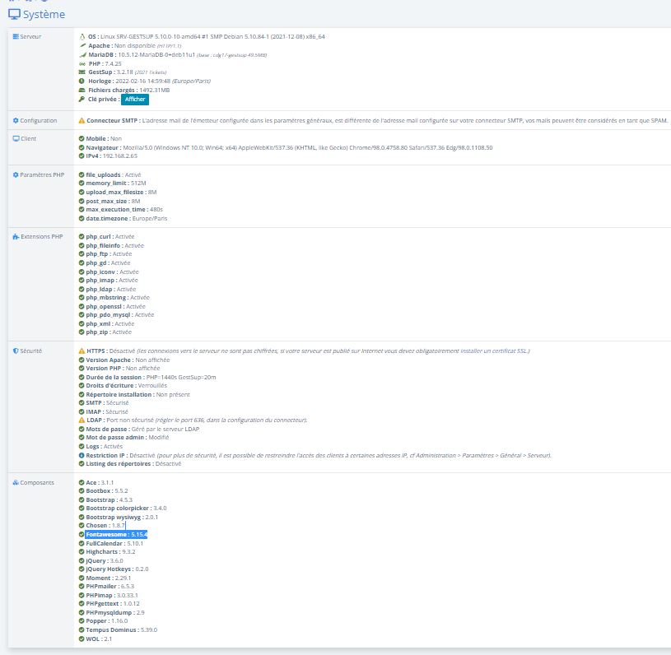Click the green check beside WOL
This screenshot has height=655, width=671.
[x=82, y=639]
